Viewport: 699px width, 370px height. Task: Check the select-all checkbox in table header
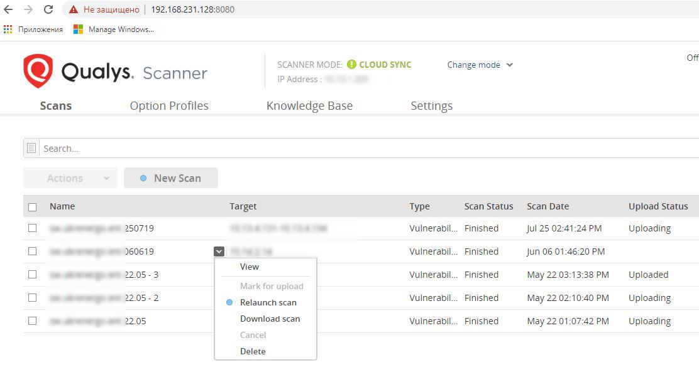pyautogui.click(x=33, y=206)
